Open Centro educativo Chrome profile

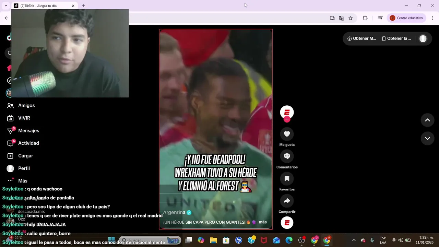[406, 18]
